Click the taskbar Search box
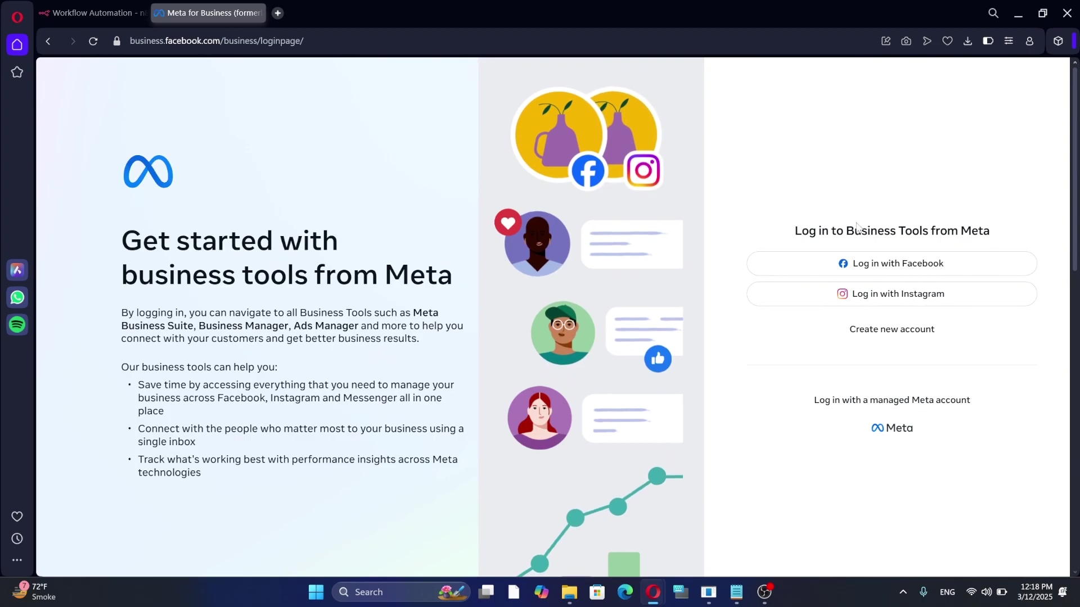The image size is (1080, 607). coord(401,592)
